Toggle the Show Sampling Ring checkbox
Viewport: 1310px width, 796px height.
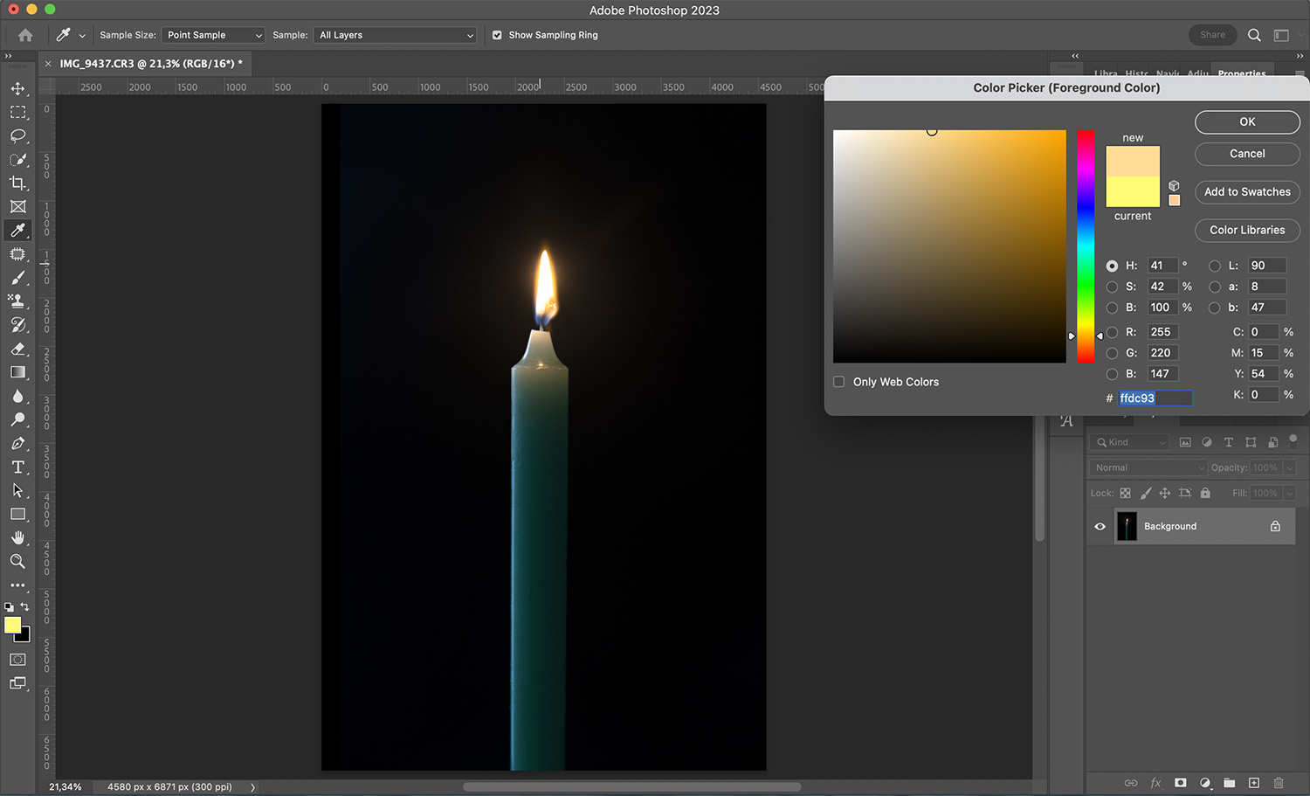497,35
